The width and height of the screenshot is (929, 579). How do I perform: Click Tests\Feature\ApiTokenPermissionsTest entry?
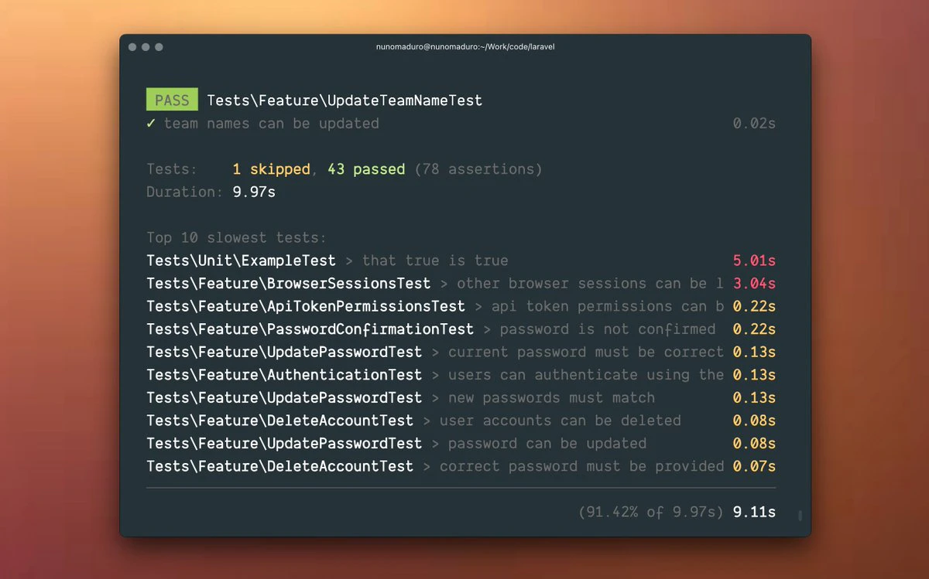click(x=306, y=306)
